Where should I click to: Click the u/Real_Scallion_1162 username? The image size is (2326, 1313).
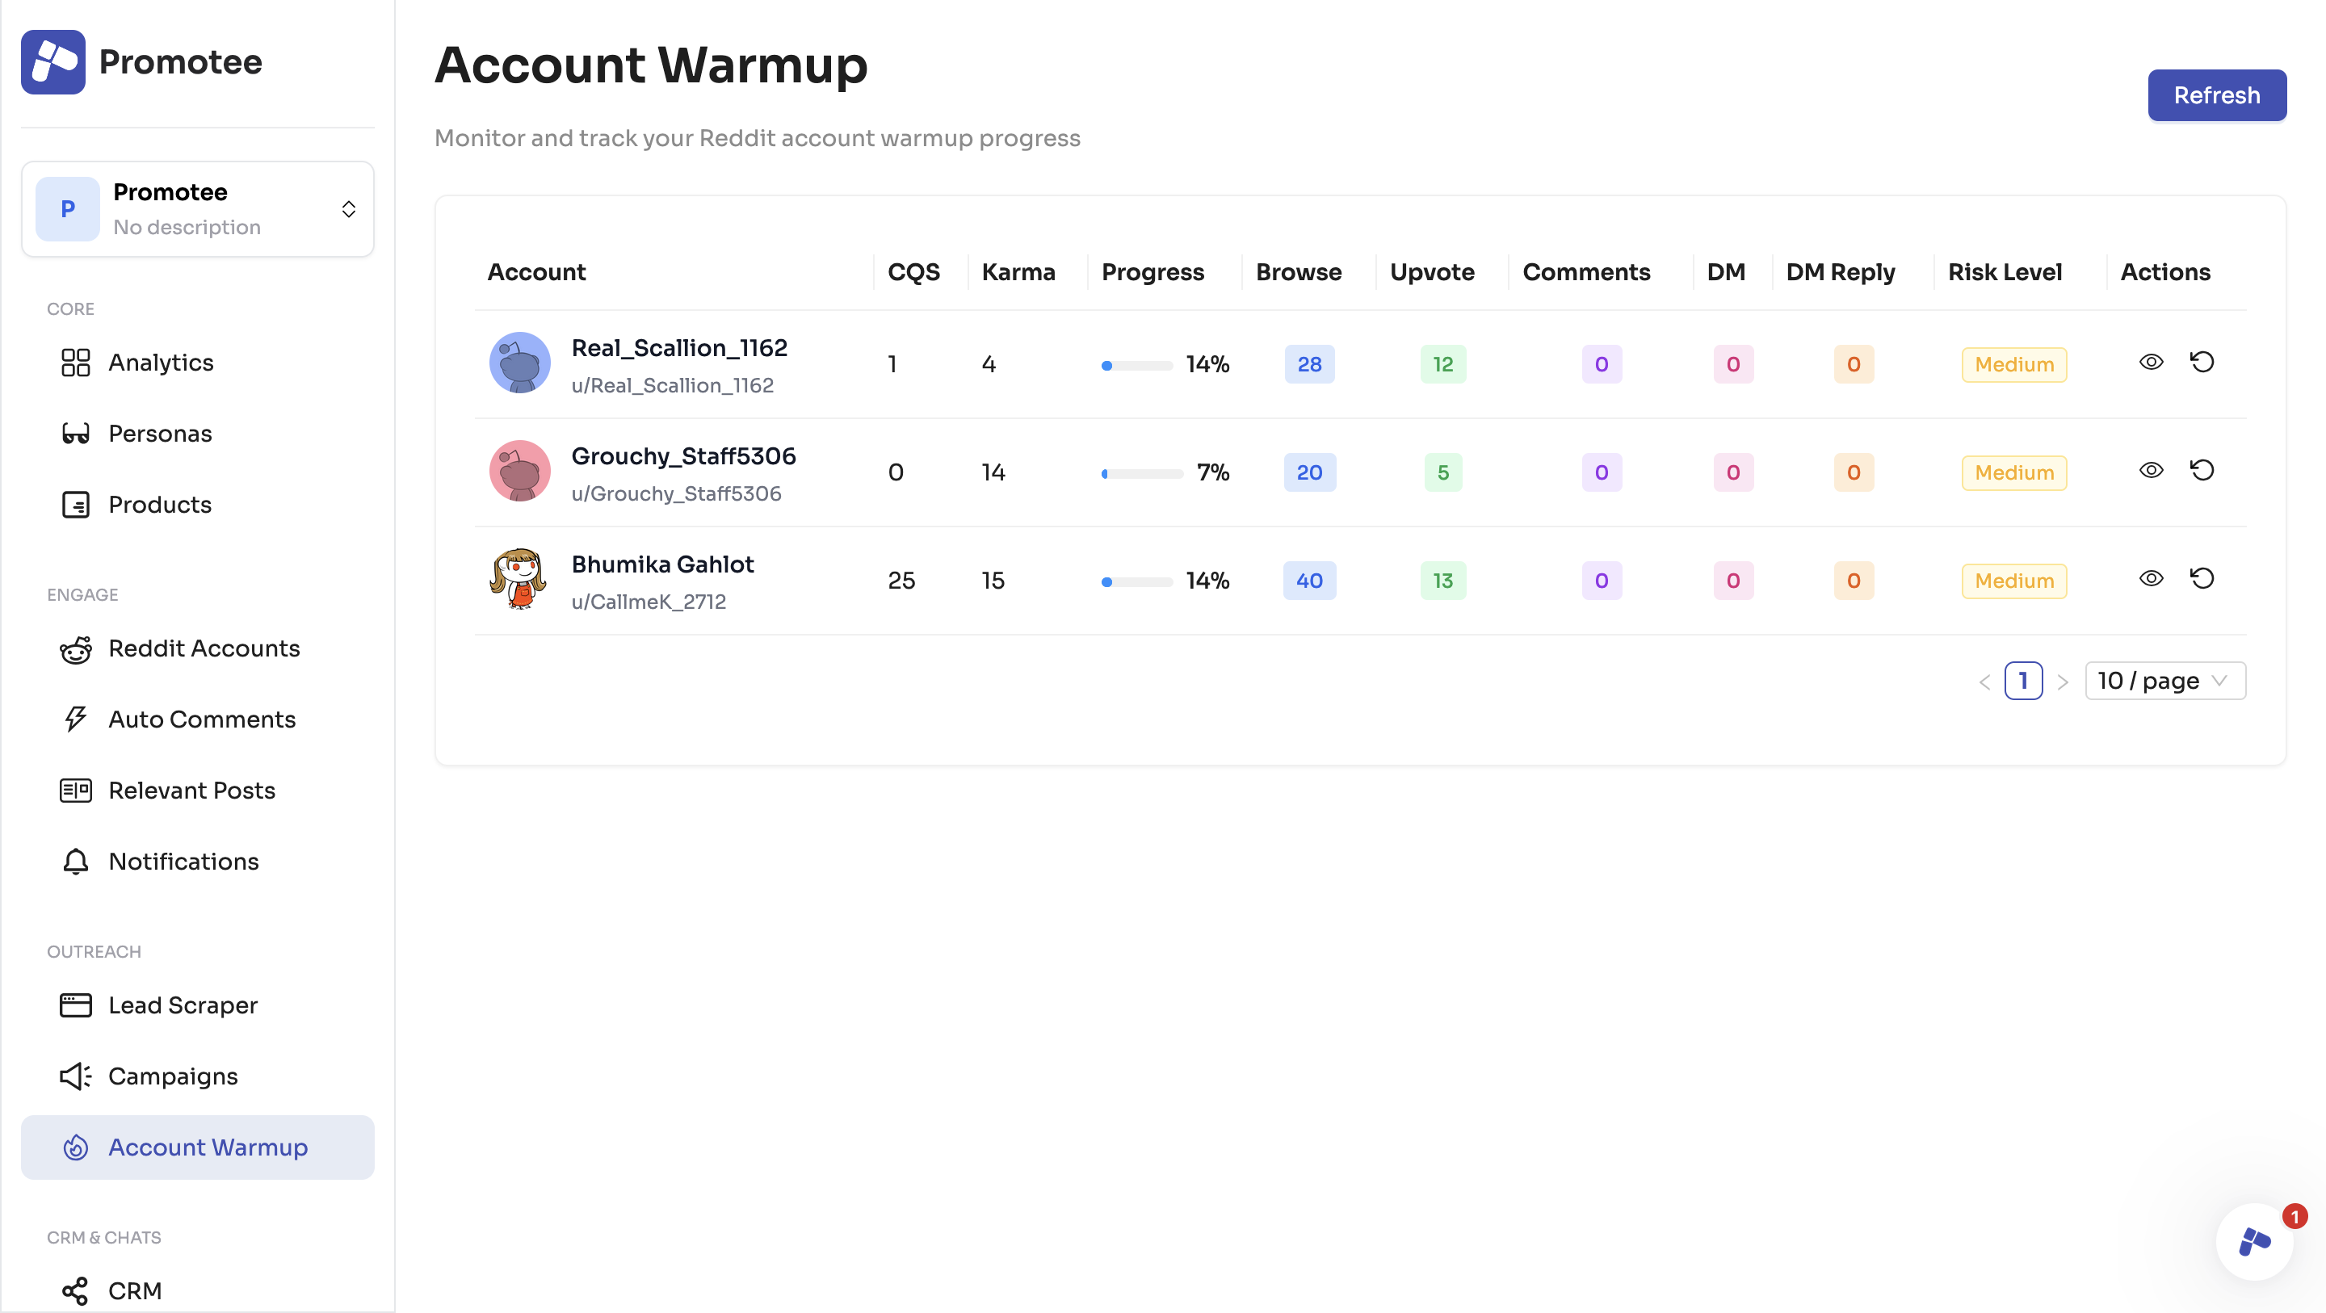tap(673, 387)
